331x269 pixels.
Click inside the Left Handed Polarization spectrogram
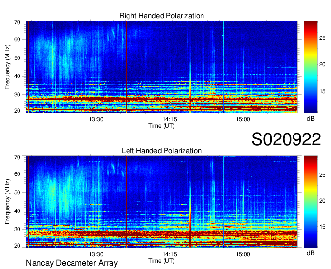tap(162, 202)
